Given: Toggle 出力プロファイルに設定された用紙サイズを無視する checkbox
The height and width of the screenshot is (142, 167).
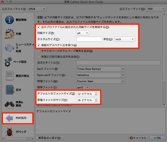Looking at the screenshot, I should [x=39, y=27].
